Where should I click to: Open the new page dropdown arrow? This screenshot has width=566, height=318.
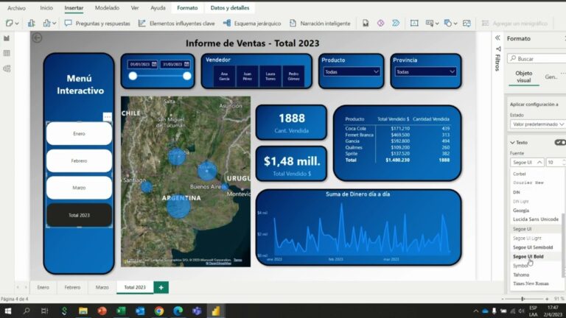(x=17, y=24)
